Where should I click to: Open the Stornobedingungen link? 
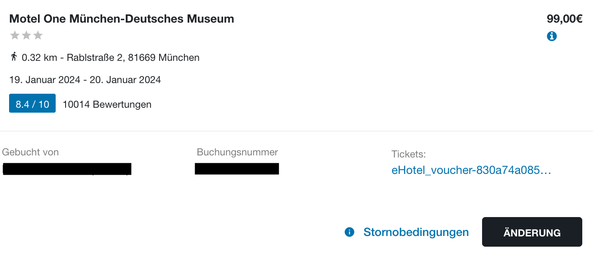tap(416, 232)
